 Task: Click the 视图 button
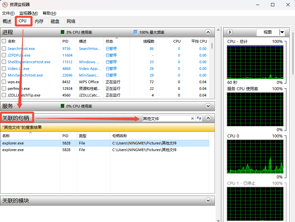point(267,32)
